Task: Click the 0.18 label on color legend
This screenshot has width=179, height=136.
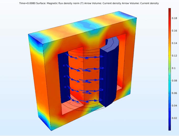Action: tap(175, 18)
